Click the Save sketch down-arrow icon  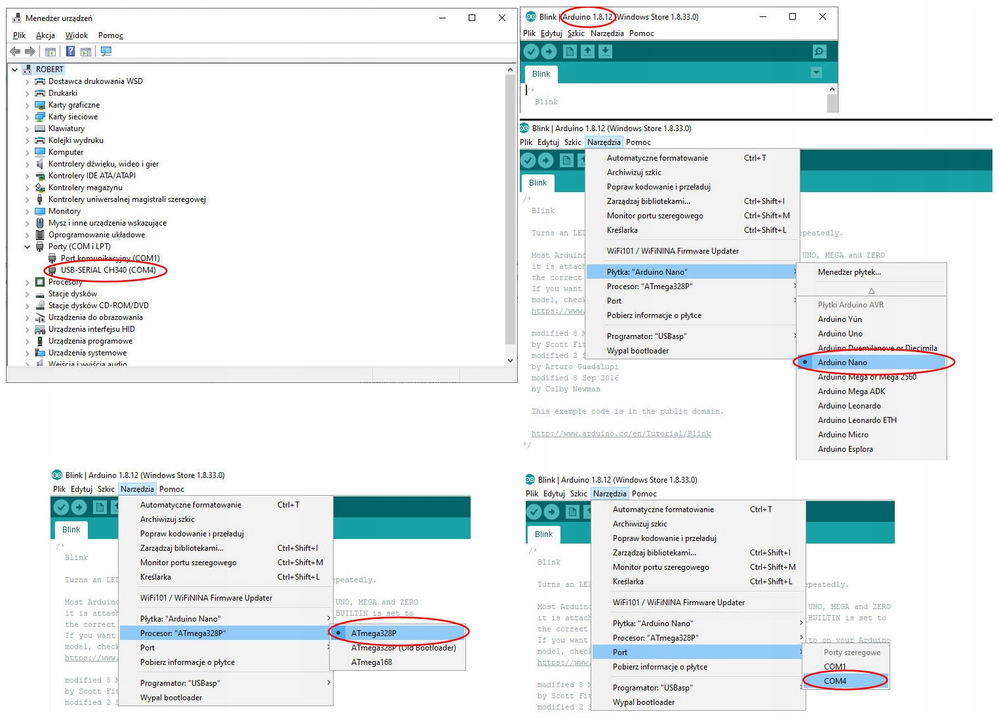tap(605, 51)
